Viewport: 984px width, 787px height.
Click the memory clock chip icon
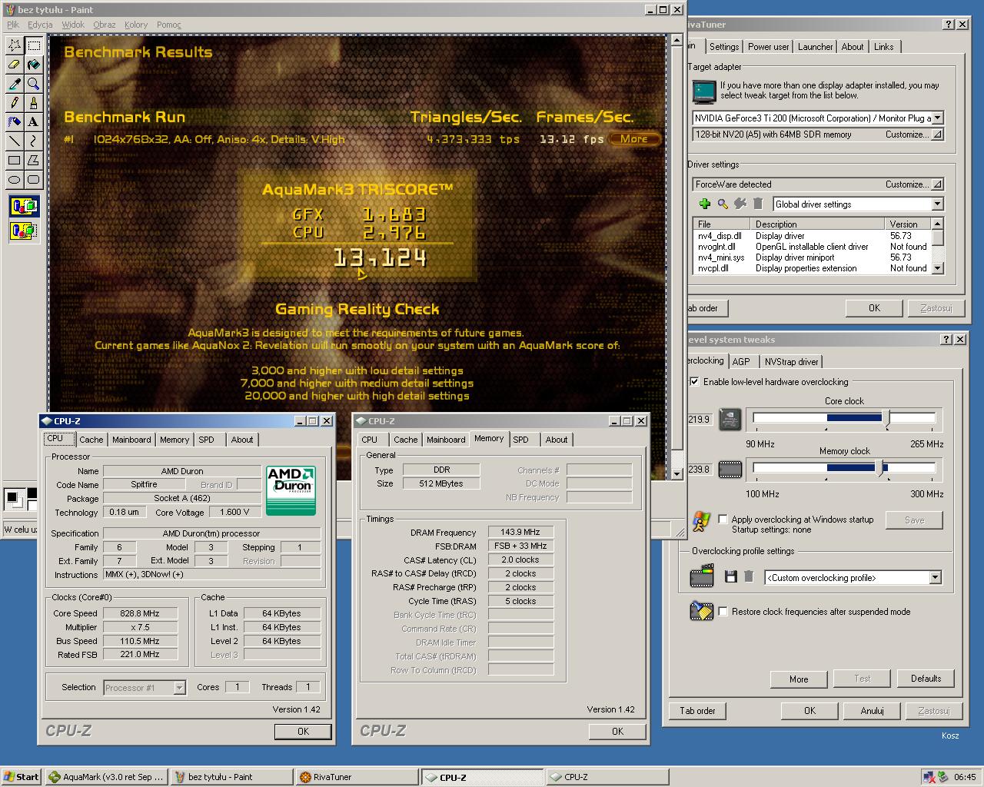point(730,469)
